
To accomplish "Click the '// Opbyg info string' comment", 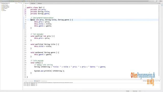I will pos(44,65).
